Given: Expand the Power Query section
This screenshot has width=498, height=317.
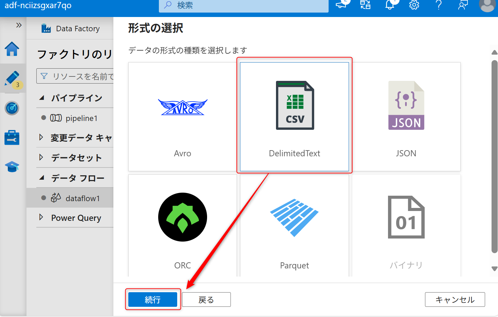Looking at the screenshot, I should (41, 218).
